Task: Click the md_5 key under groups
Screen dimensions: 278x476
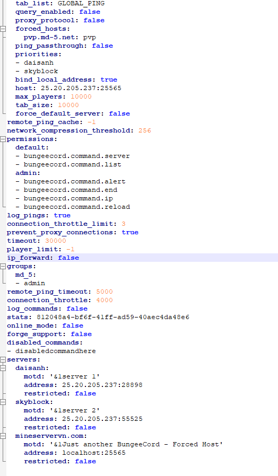Action: coord(25,275)
